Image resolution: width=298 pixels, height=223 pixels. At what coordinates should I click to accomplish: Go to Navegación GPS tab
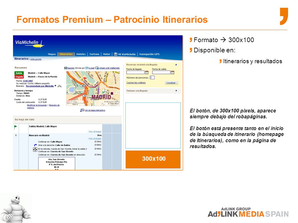(x=149, y=54)
